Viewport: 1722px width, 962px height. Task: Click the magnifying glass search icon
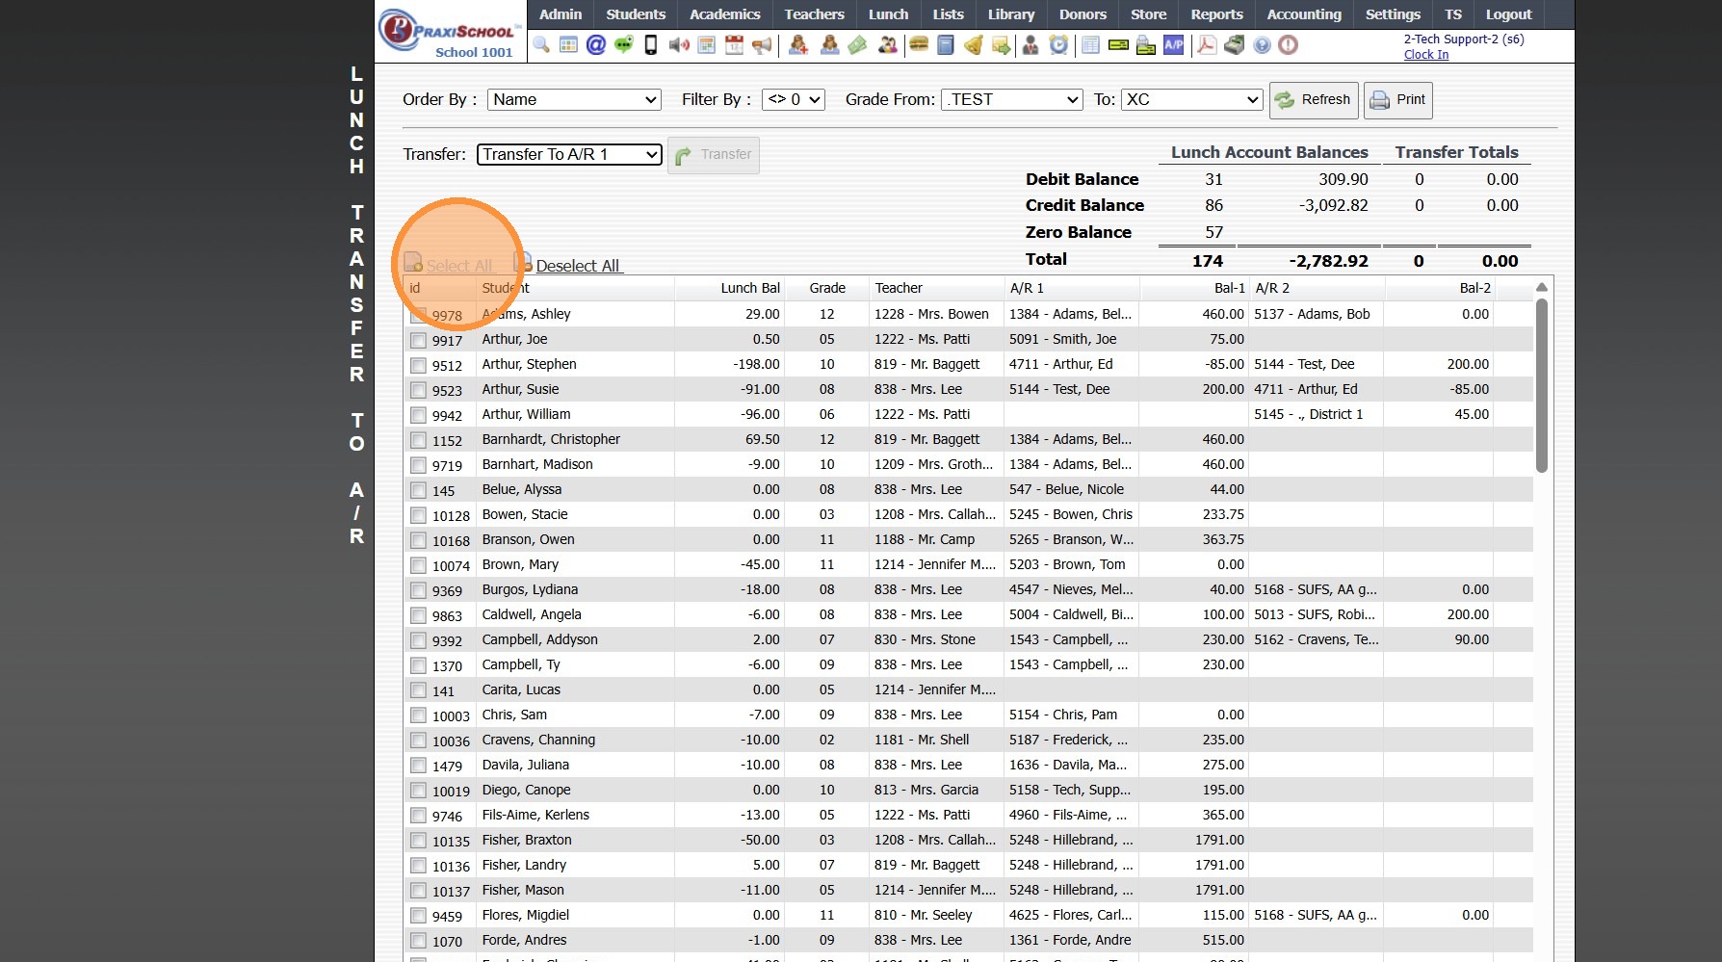tap(541, 45)
